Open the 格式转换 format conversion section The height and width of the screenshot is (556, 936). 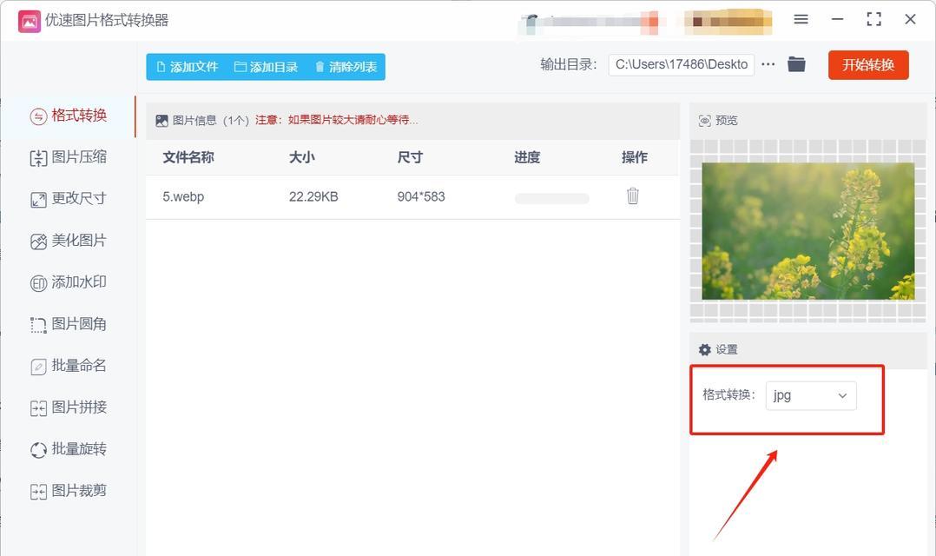tap(69, 116)
